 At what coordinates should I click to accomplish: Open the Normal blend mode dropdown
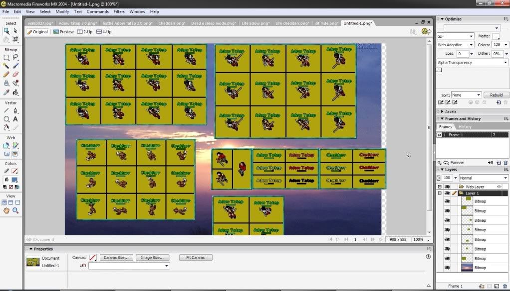pos(483,178)
